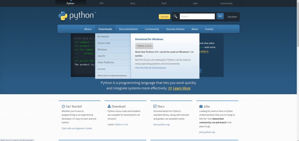The height and width of the screenshot is (141, 299).
Task: Choose macOS from Downloads dropdown
Action: point(113,56)
